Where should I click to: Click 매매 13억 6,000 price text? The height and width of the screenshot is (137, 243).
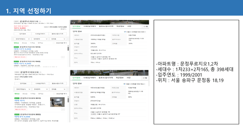(22, 49)
